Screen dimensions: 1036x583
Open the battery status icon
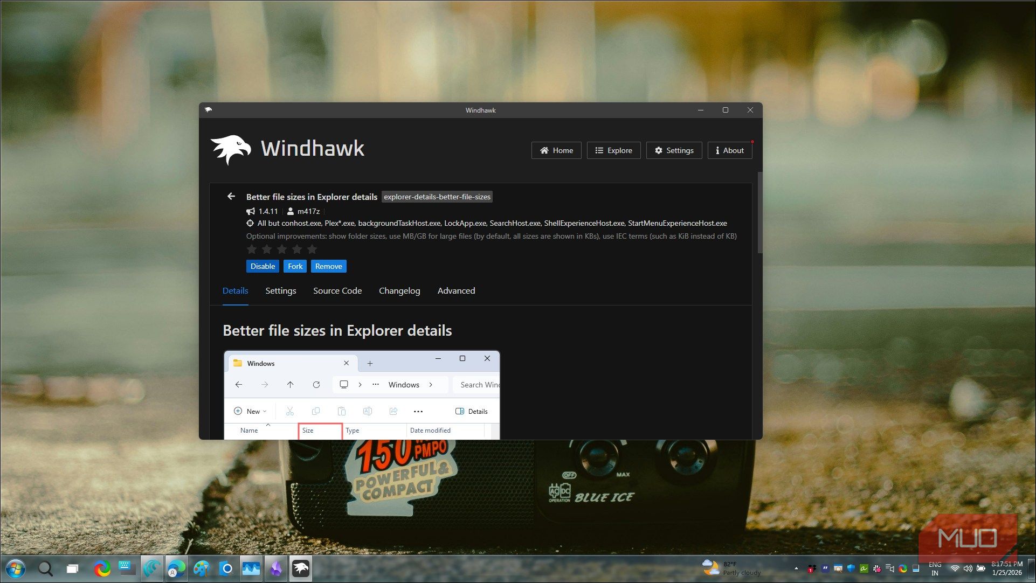click(x=981, y=568)
